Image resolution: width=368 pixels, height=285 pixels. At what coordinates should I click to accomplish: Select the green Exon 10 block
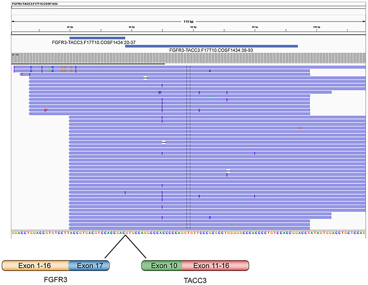click(x=162, y=266)
